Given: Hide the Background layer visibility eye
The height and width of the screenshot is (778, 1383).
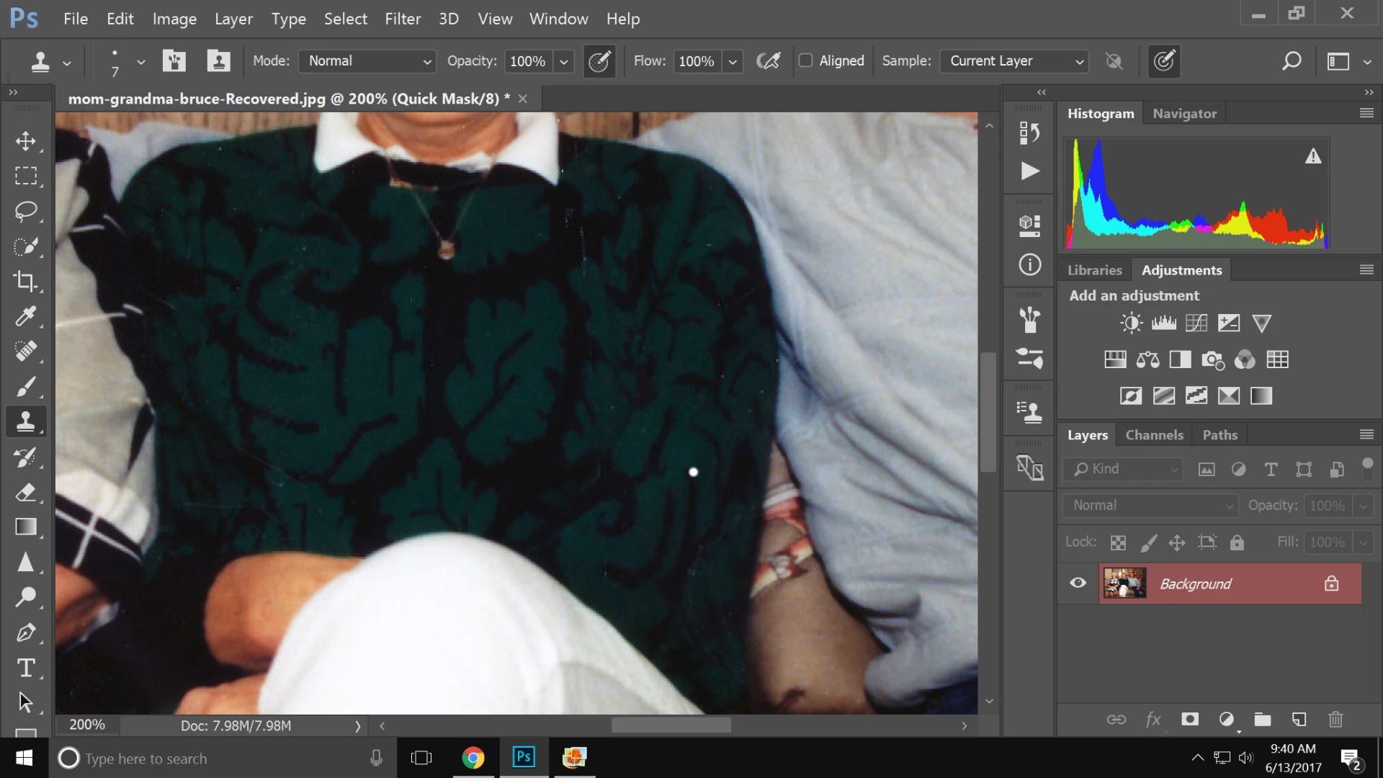Looking at the screenshot, I should (1078, 583).
